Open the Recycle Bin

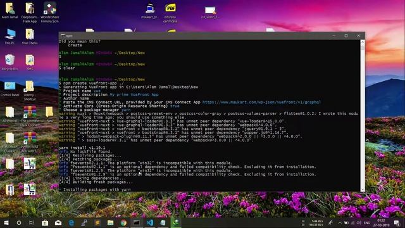pos(10,63)
